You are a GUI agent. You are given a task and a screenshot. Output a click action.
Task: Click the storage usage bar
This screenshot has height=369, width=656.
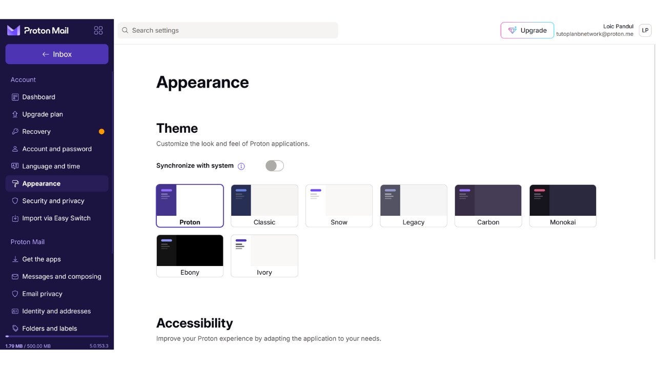pyautogui.click(x=57, y=336)
